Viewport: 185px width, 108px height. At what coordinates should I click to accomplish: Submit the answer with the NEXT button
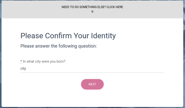click(92, 84)
